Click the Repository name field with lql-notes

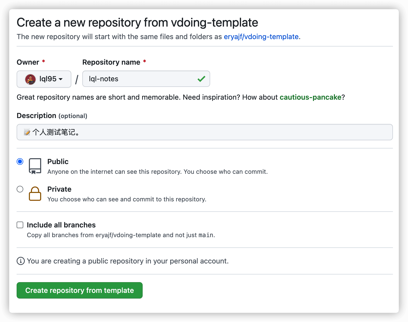tap(146, 79)
